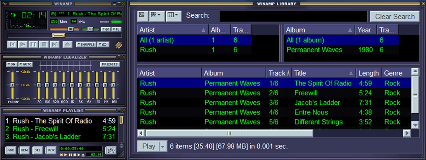The image size is (426, 160).
Task: Select 'Rush - Freewill' in the playlist
Action: 60,129
